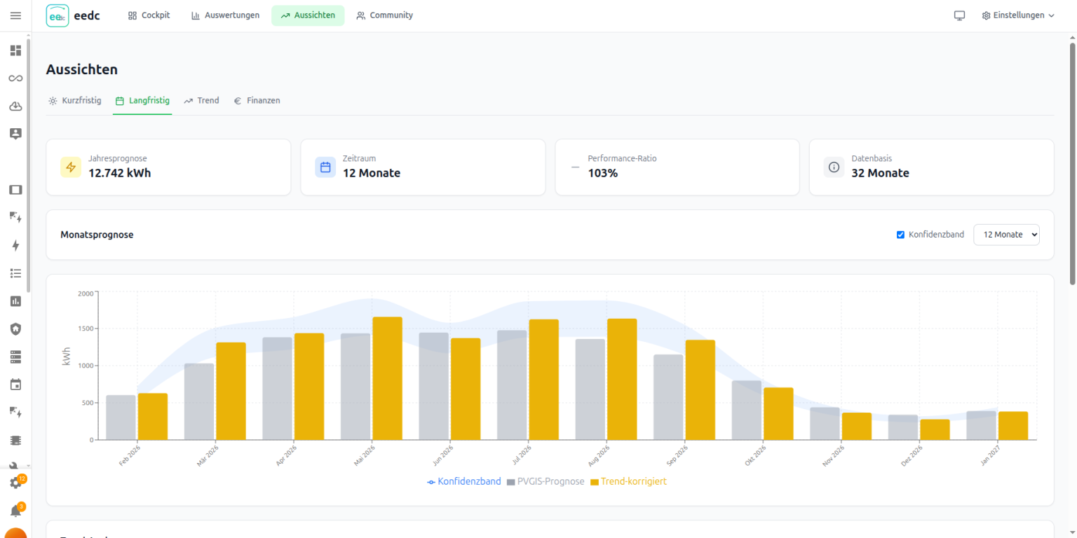Image resolution: width=1077 pixels, height=538 pixels.
Task: Open the 12 Monate period dropdown
Action: point(1006,235)
